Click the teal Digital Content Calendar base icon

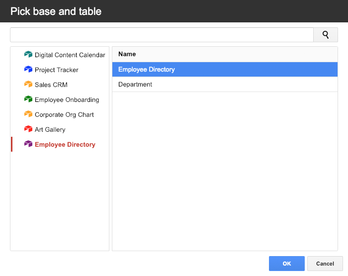(x=28, y=54)
